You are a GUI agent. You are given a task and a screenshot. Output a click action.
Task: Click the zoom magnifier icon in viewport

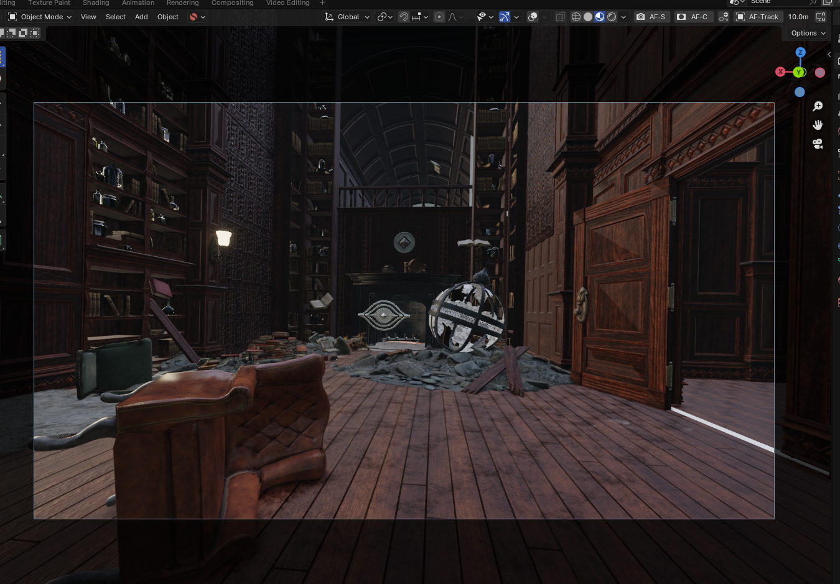pos(818,106)
